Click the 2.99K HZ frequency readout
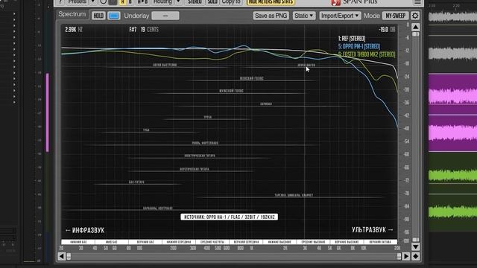Viewport: 477px width, 268px height. pos(74,30)
